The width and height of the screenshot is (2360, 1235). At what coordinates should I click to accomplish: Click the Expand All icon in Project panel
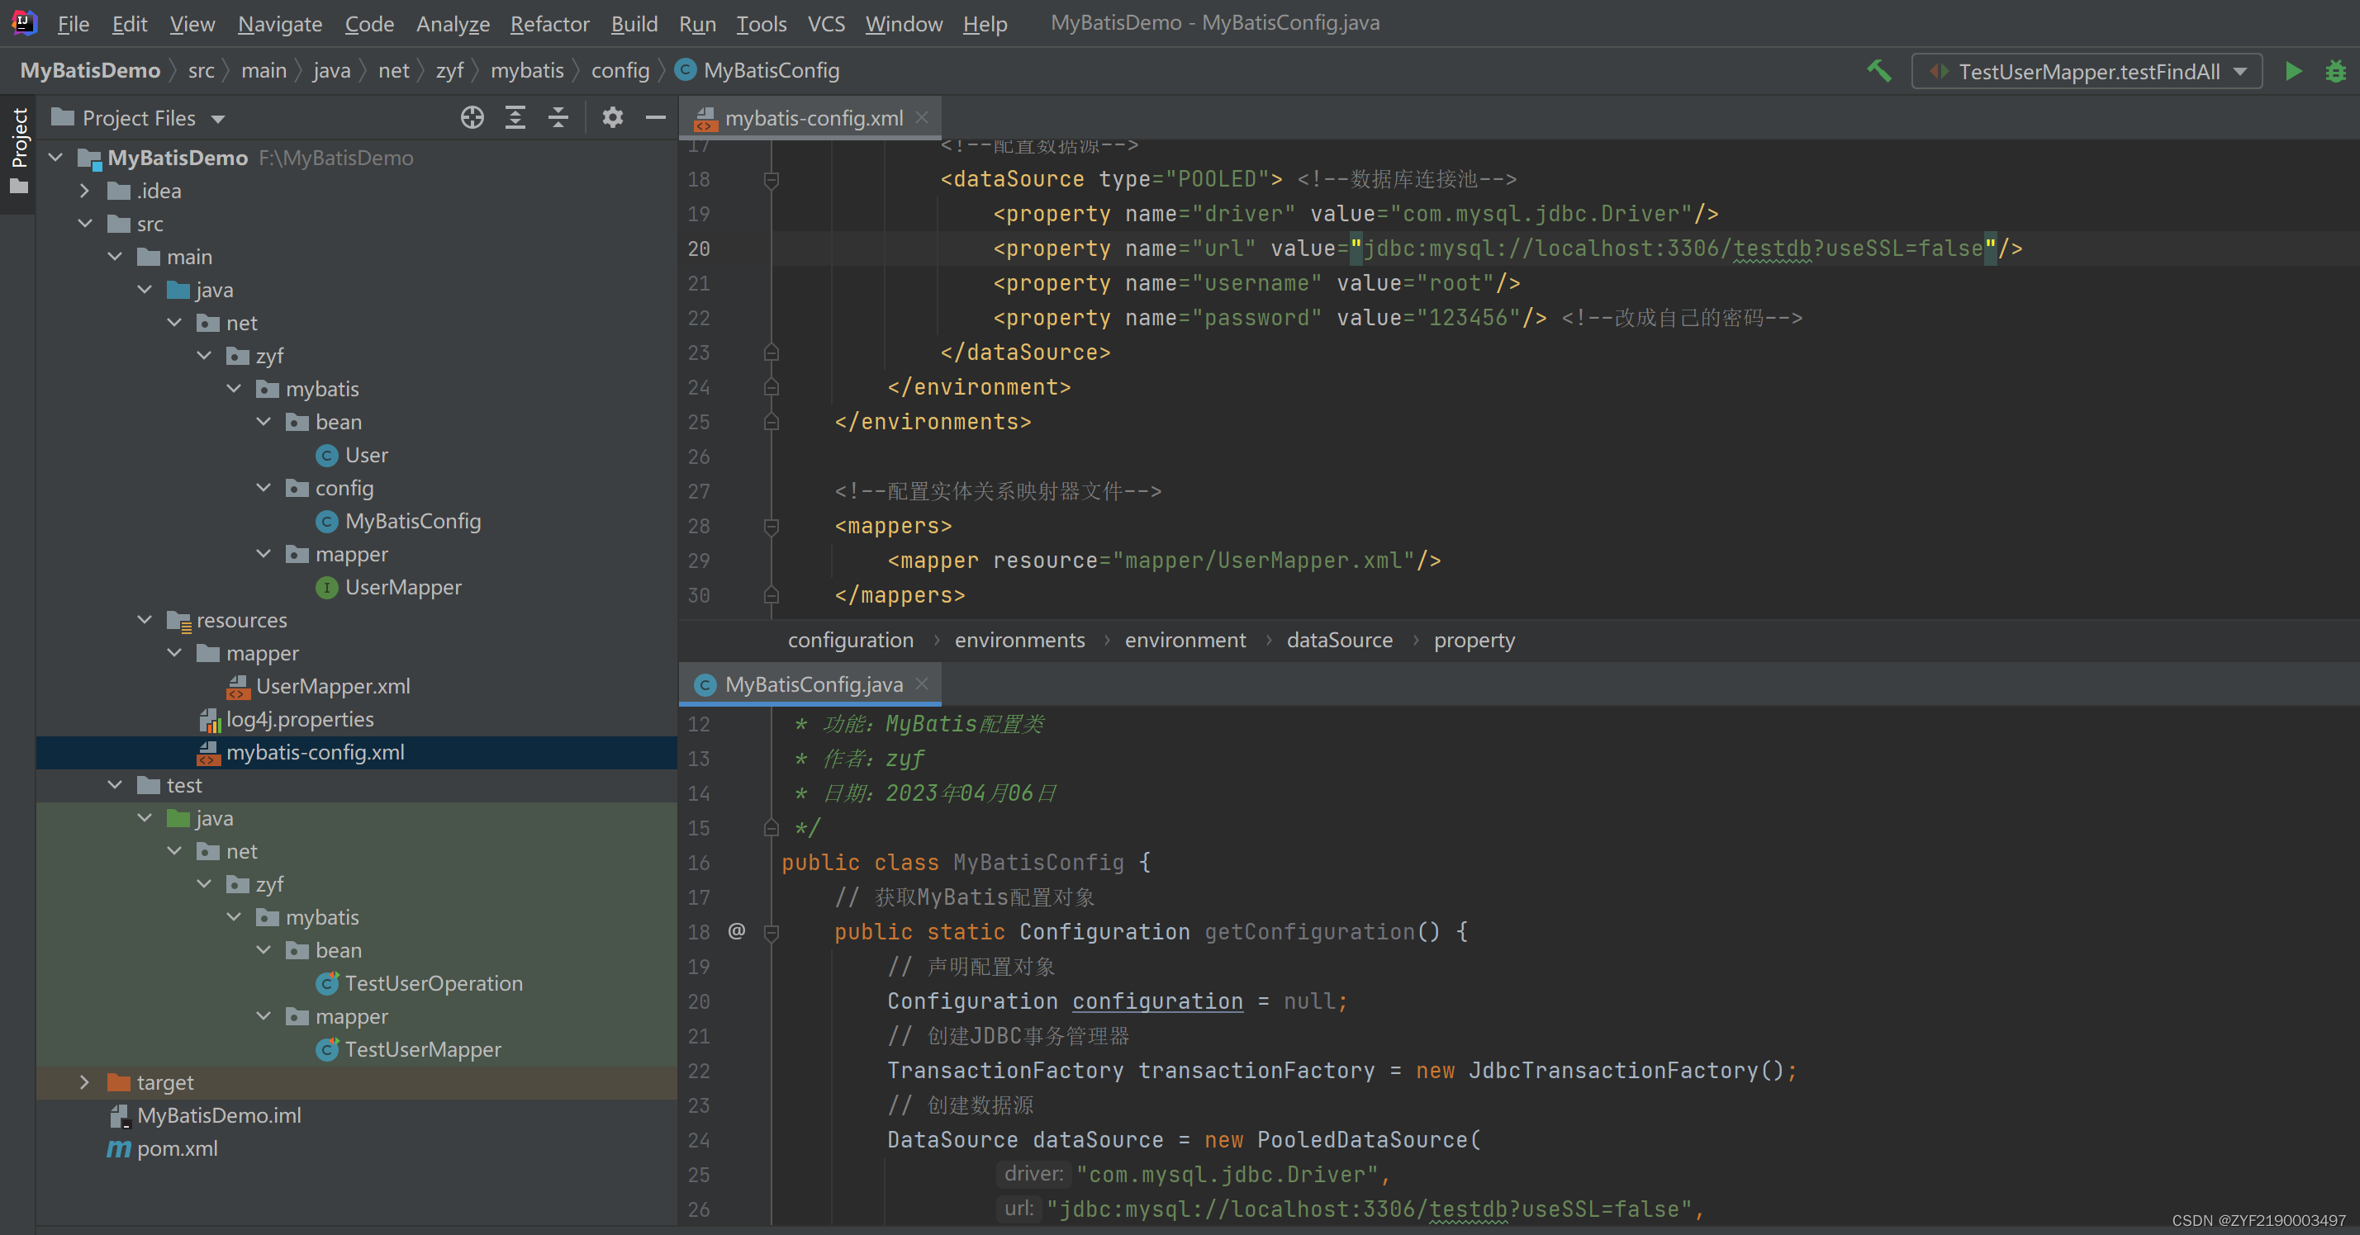point(515,118)
